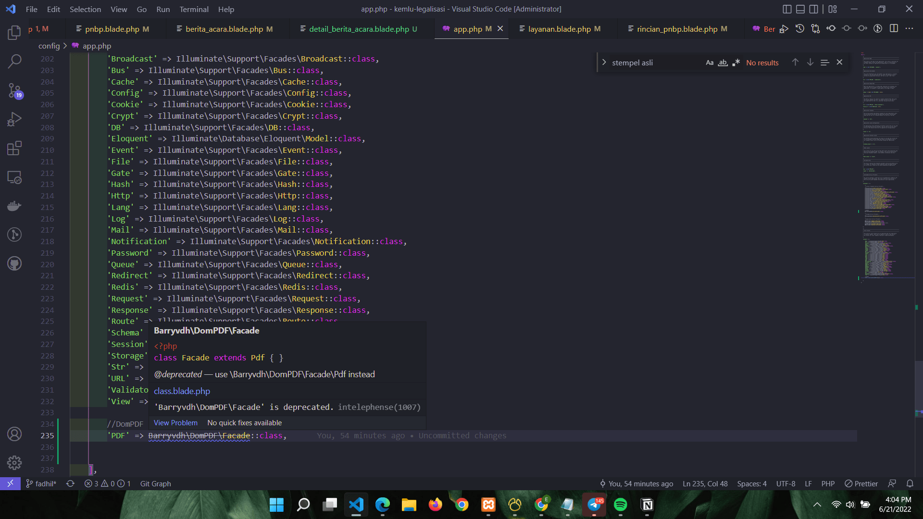Image resolution: width=923 pixels, height=519 pixels.
Task: Open the GitHub sidebar panel
Action: [14, 263]
